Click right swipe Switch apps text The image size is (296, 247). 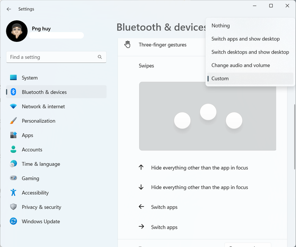(x=164, y=227)
